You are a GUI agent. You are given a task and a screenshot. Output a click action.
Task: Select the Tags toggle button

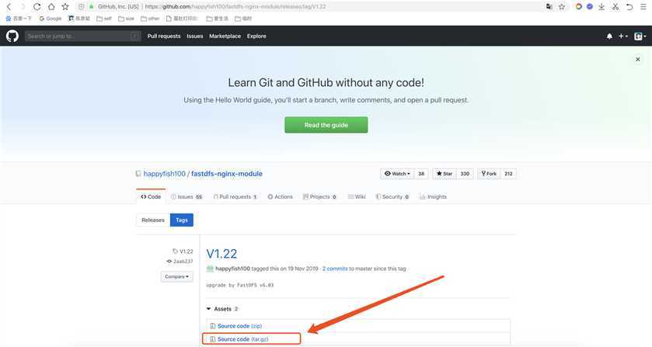[x=182, y=220]
